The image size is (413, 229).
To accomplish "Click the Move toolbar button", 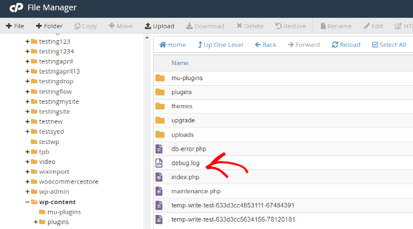I will [x=121, y=26].
